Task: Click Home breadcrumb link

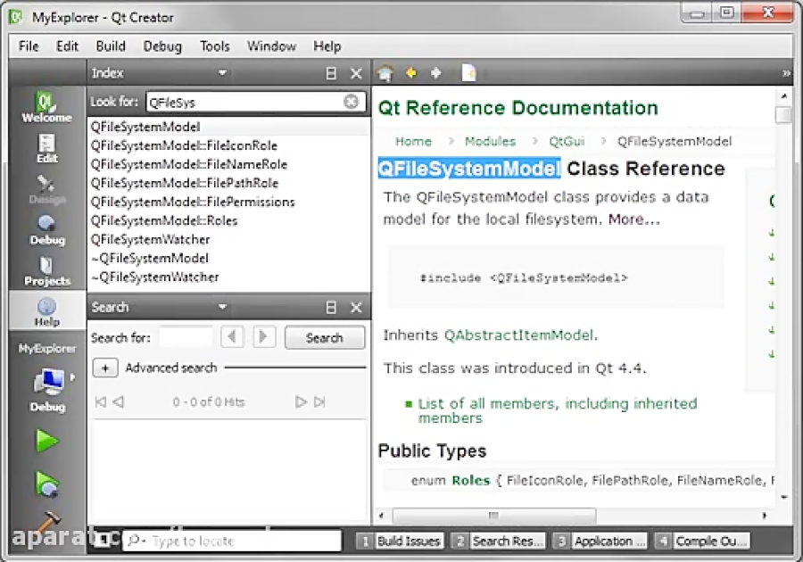Action: tap(413, 141)
